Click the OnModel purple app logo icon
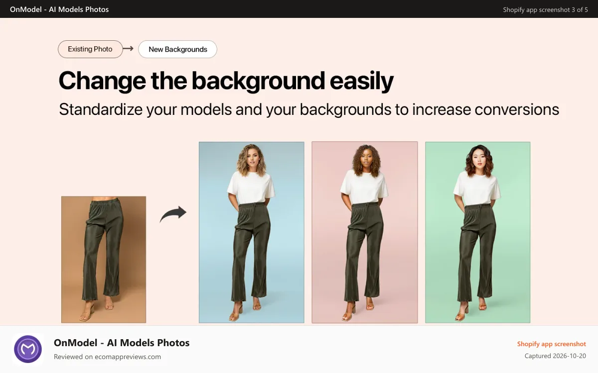This screenshot has height=373, width=598. 28,349
